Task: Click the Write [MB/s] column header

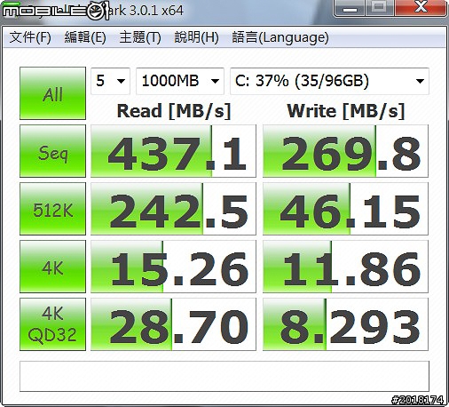Action: pyautogui.click(x=346, y=111)
